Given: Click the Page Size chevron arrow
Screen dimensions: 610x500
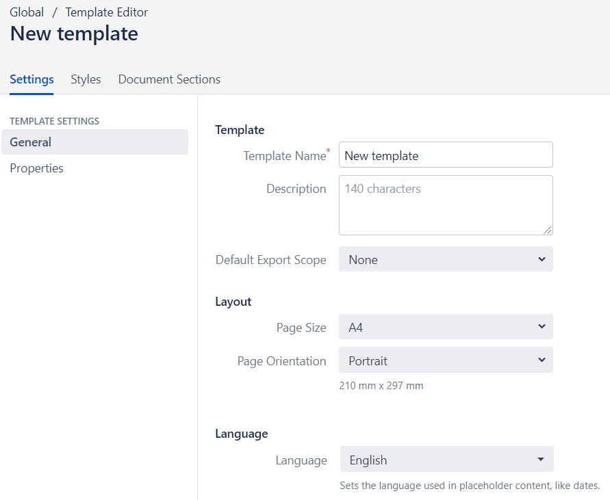Looking at the screenshot, I should click(542, 326).
